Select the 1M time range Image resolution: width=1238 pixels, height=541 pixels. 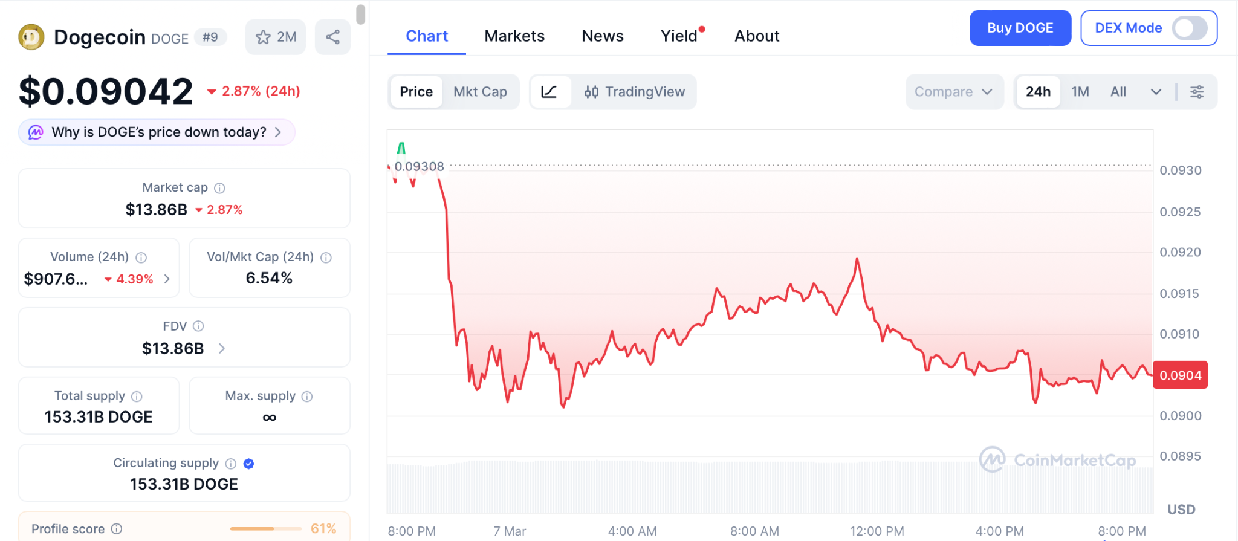point(1080,92)
